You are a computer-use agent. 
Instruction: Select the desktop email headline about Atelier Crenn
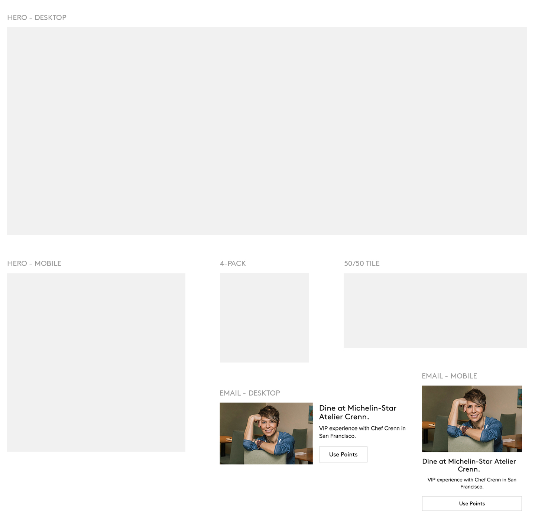point(357,412)
